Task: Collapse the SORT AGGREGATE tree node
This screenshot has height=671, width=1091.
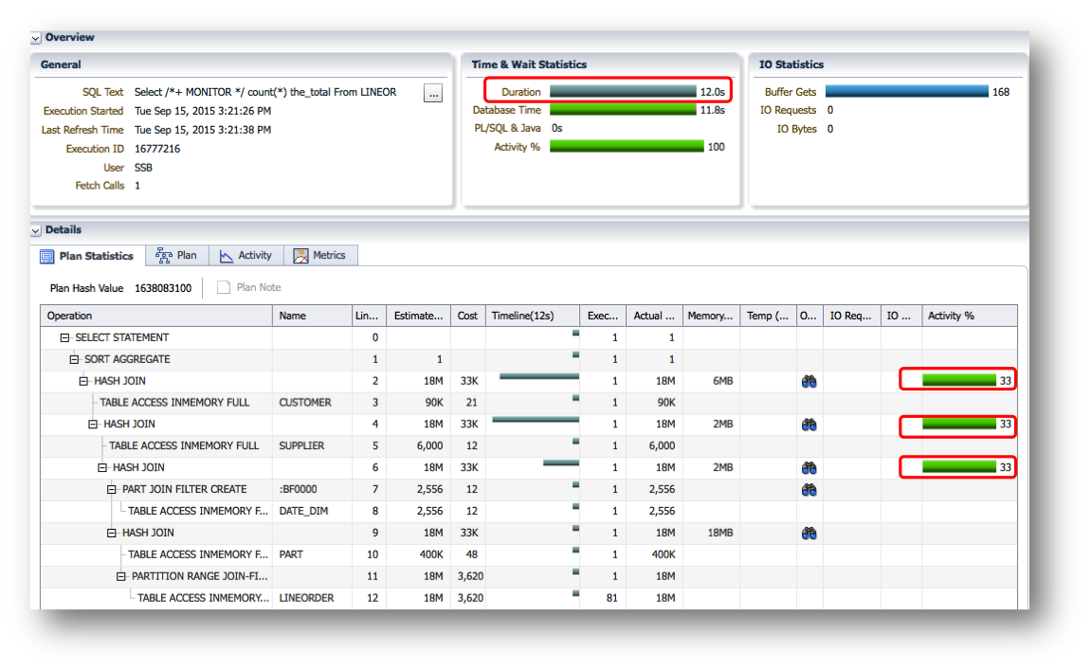Action: click(x=74, y=359)
